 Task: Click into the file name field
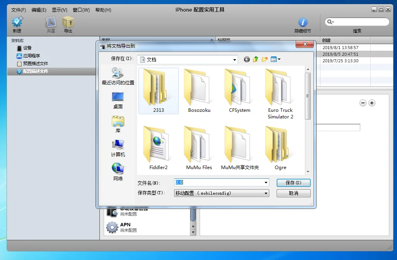point(219,183)
